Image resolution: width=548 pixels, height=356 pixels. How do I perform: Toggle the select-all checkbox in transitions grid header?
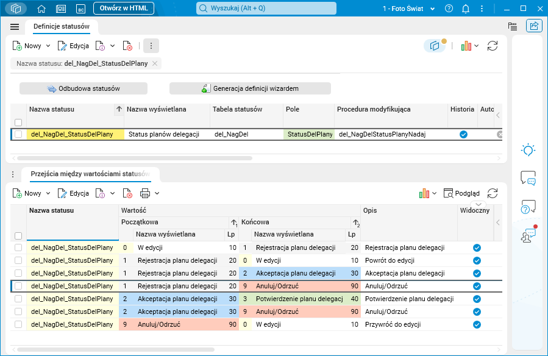18,235
